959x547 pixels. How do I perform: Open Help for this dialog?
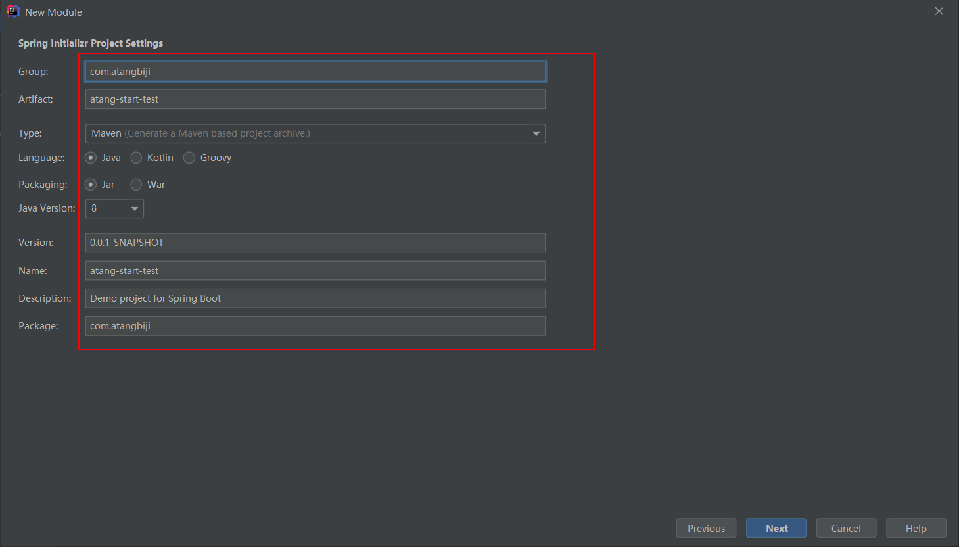click(916, 528)
